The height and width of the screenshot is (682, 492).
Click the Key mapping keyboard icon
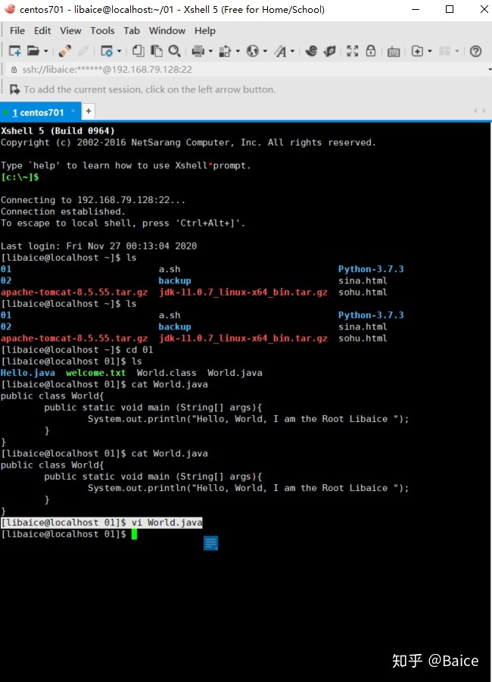[394, 52]
